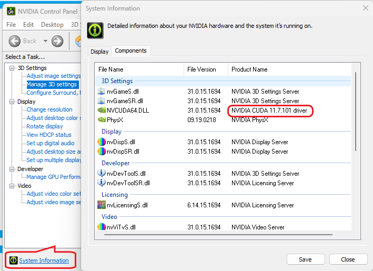Click the Forward arrow toolbar button
Image resolution: width=373 pixels, height=271 pixels.
[x=57, y=41]
